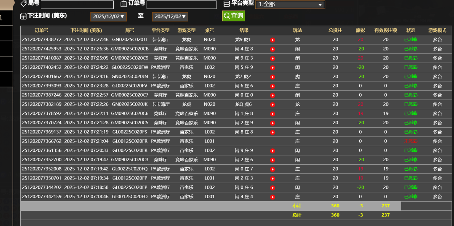Screen dimensions: 454x226
Task: Play the replay for order 251202077366762
Action: click(x=272, y=141)
